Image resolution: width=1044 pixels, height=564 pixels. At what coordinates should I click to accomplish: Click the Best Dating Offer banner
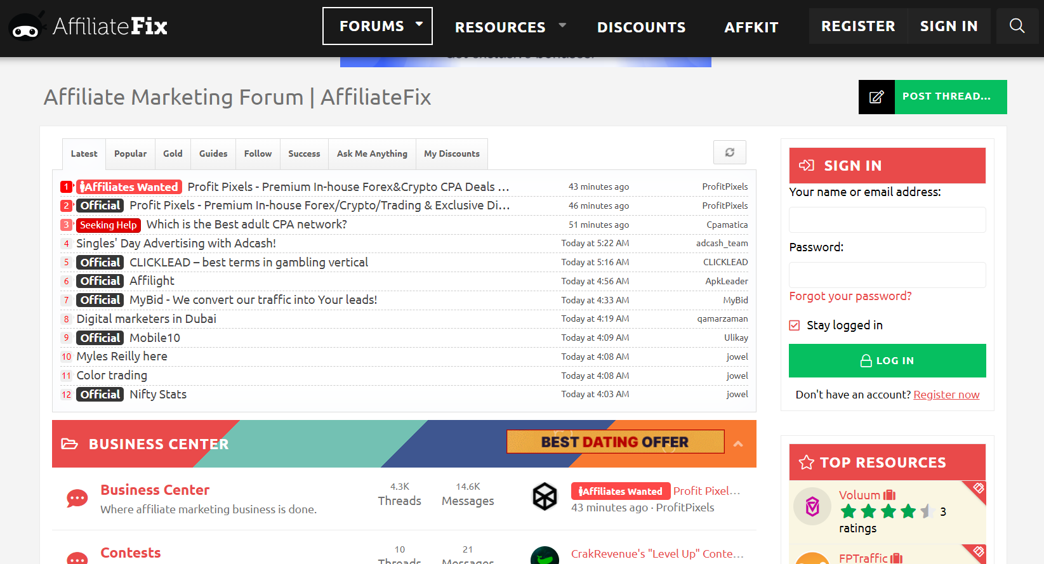coord(615,442)
